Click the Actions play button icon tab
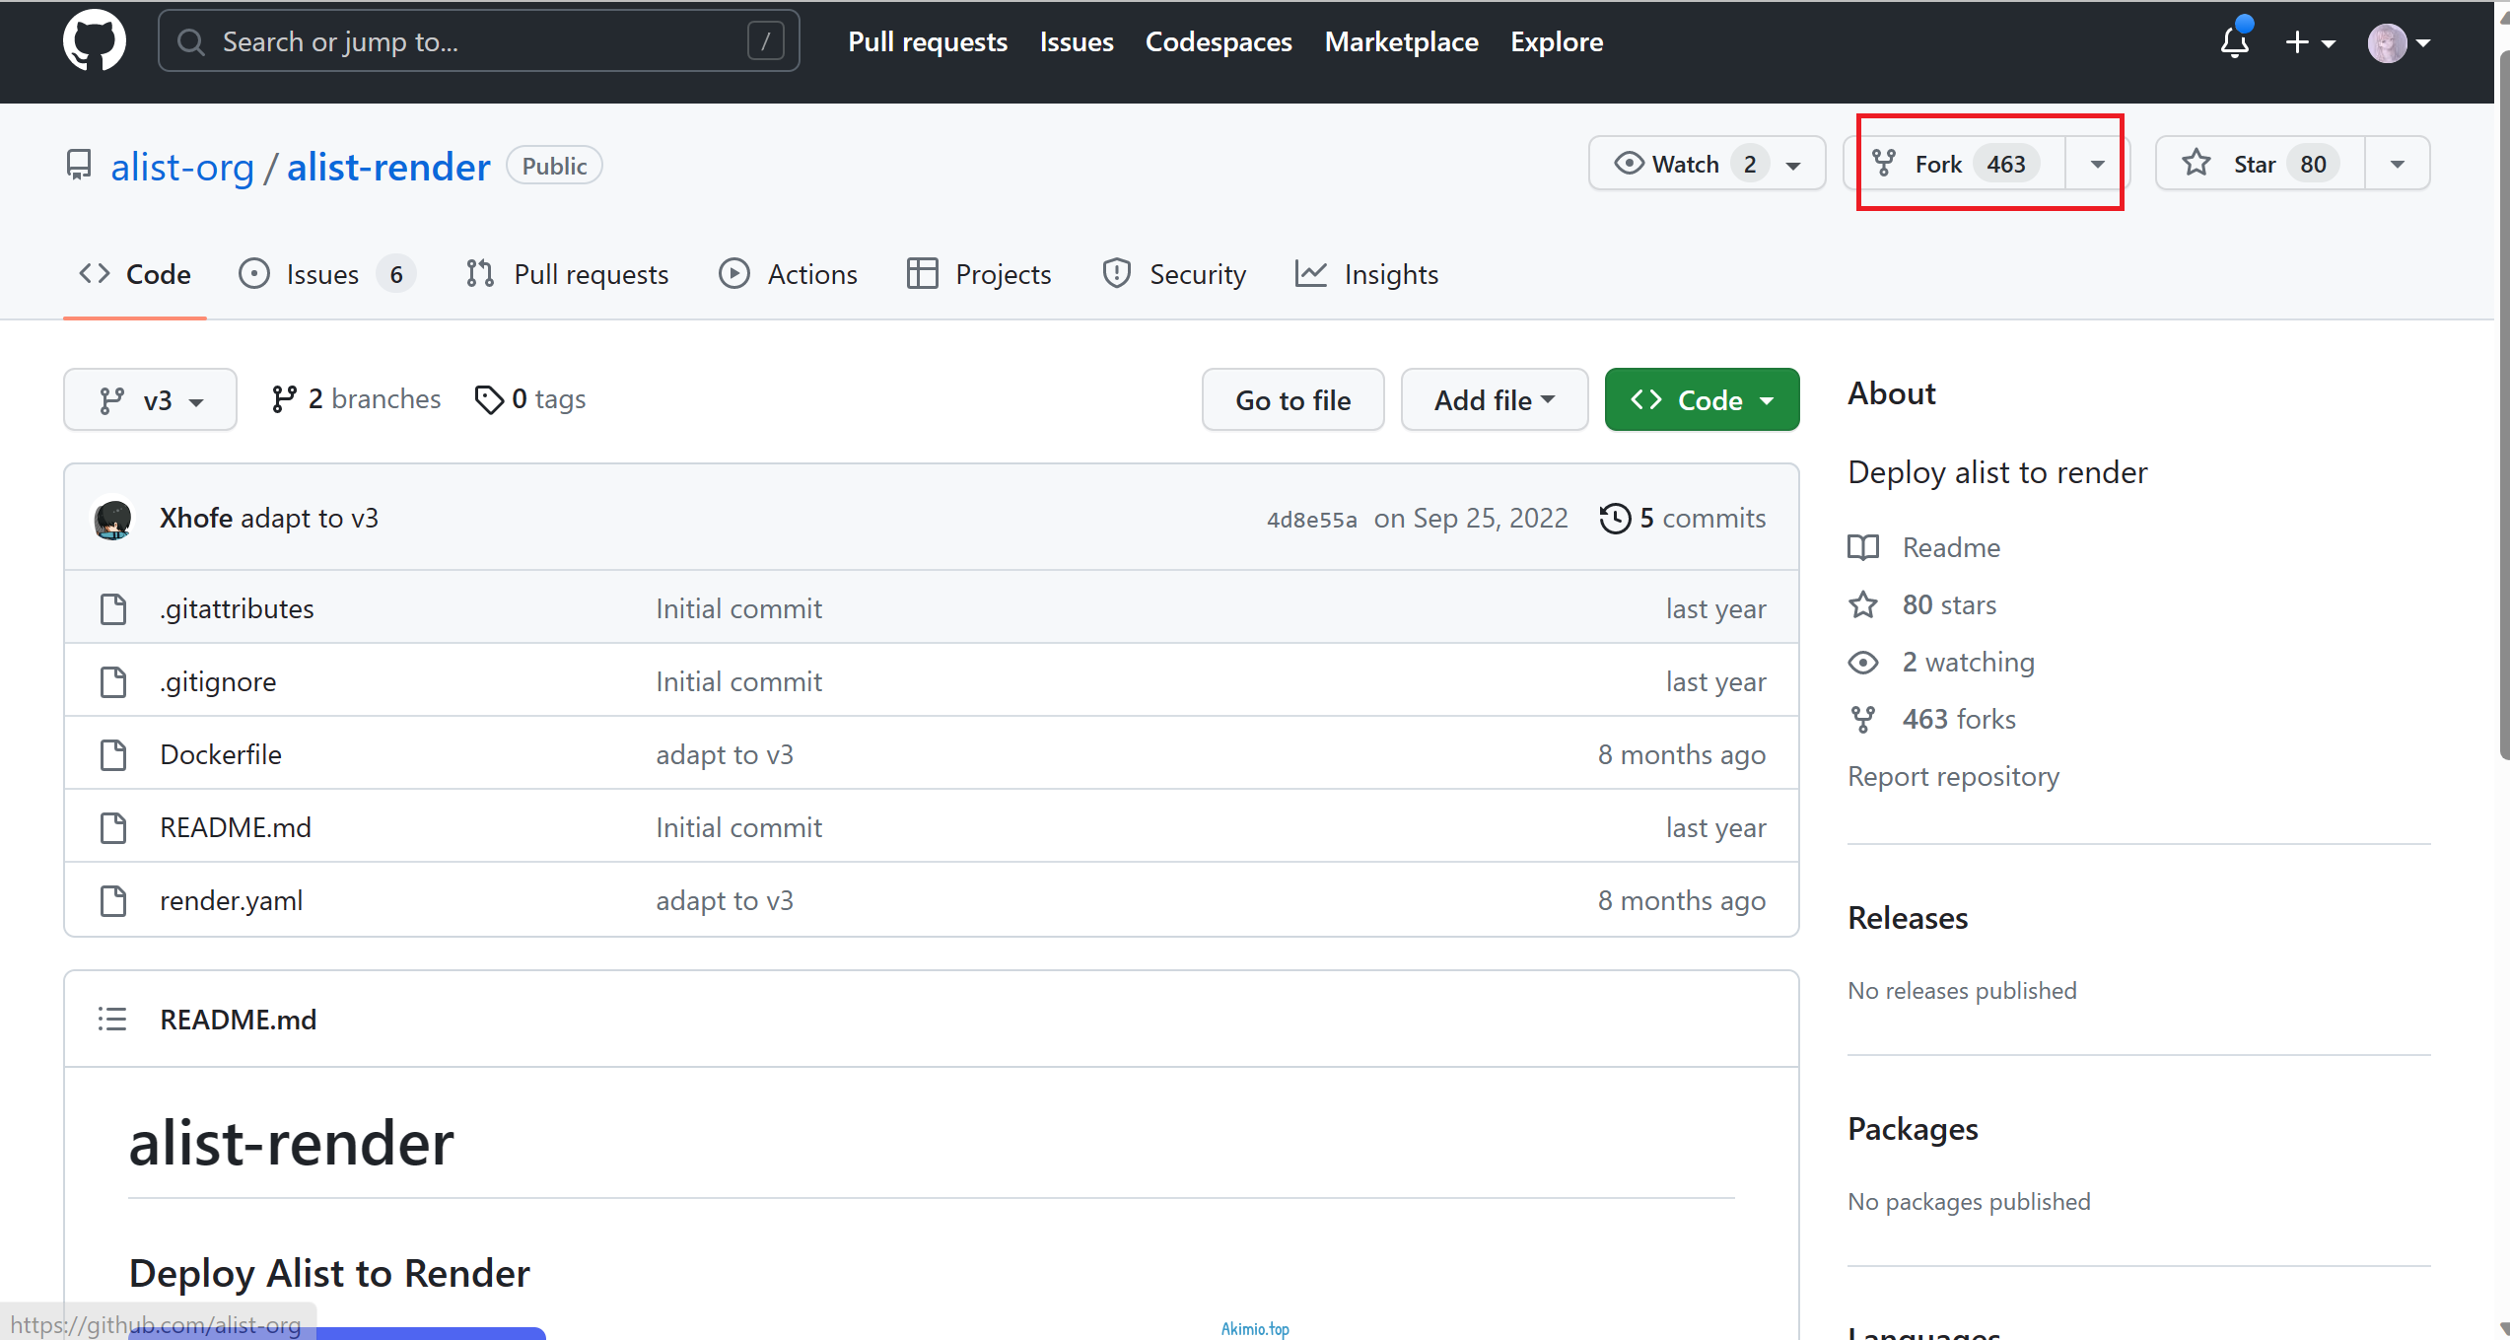 733,274
